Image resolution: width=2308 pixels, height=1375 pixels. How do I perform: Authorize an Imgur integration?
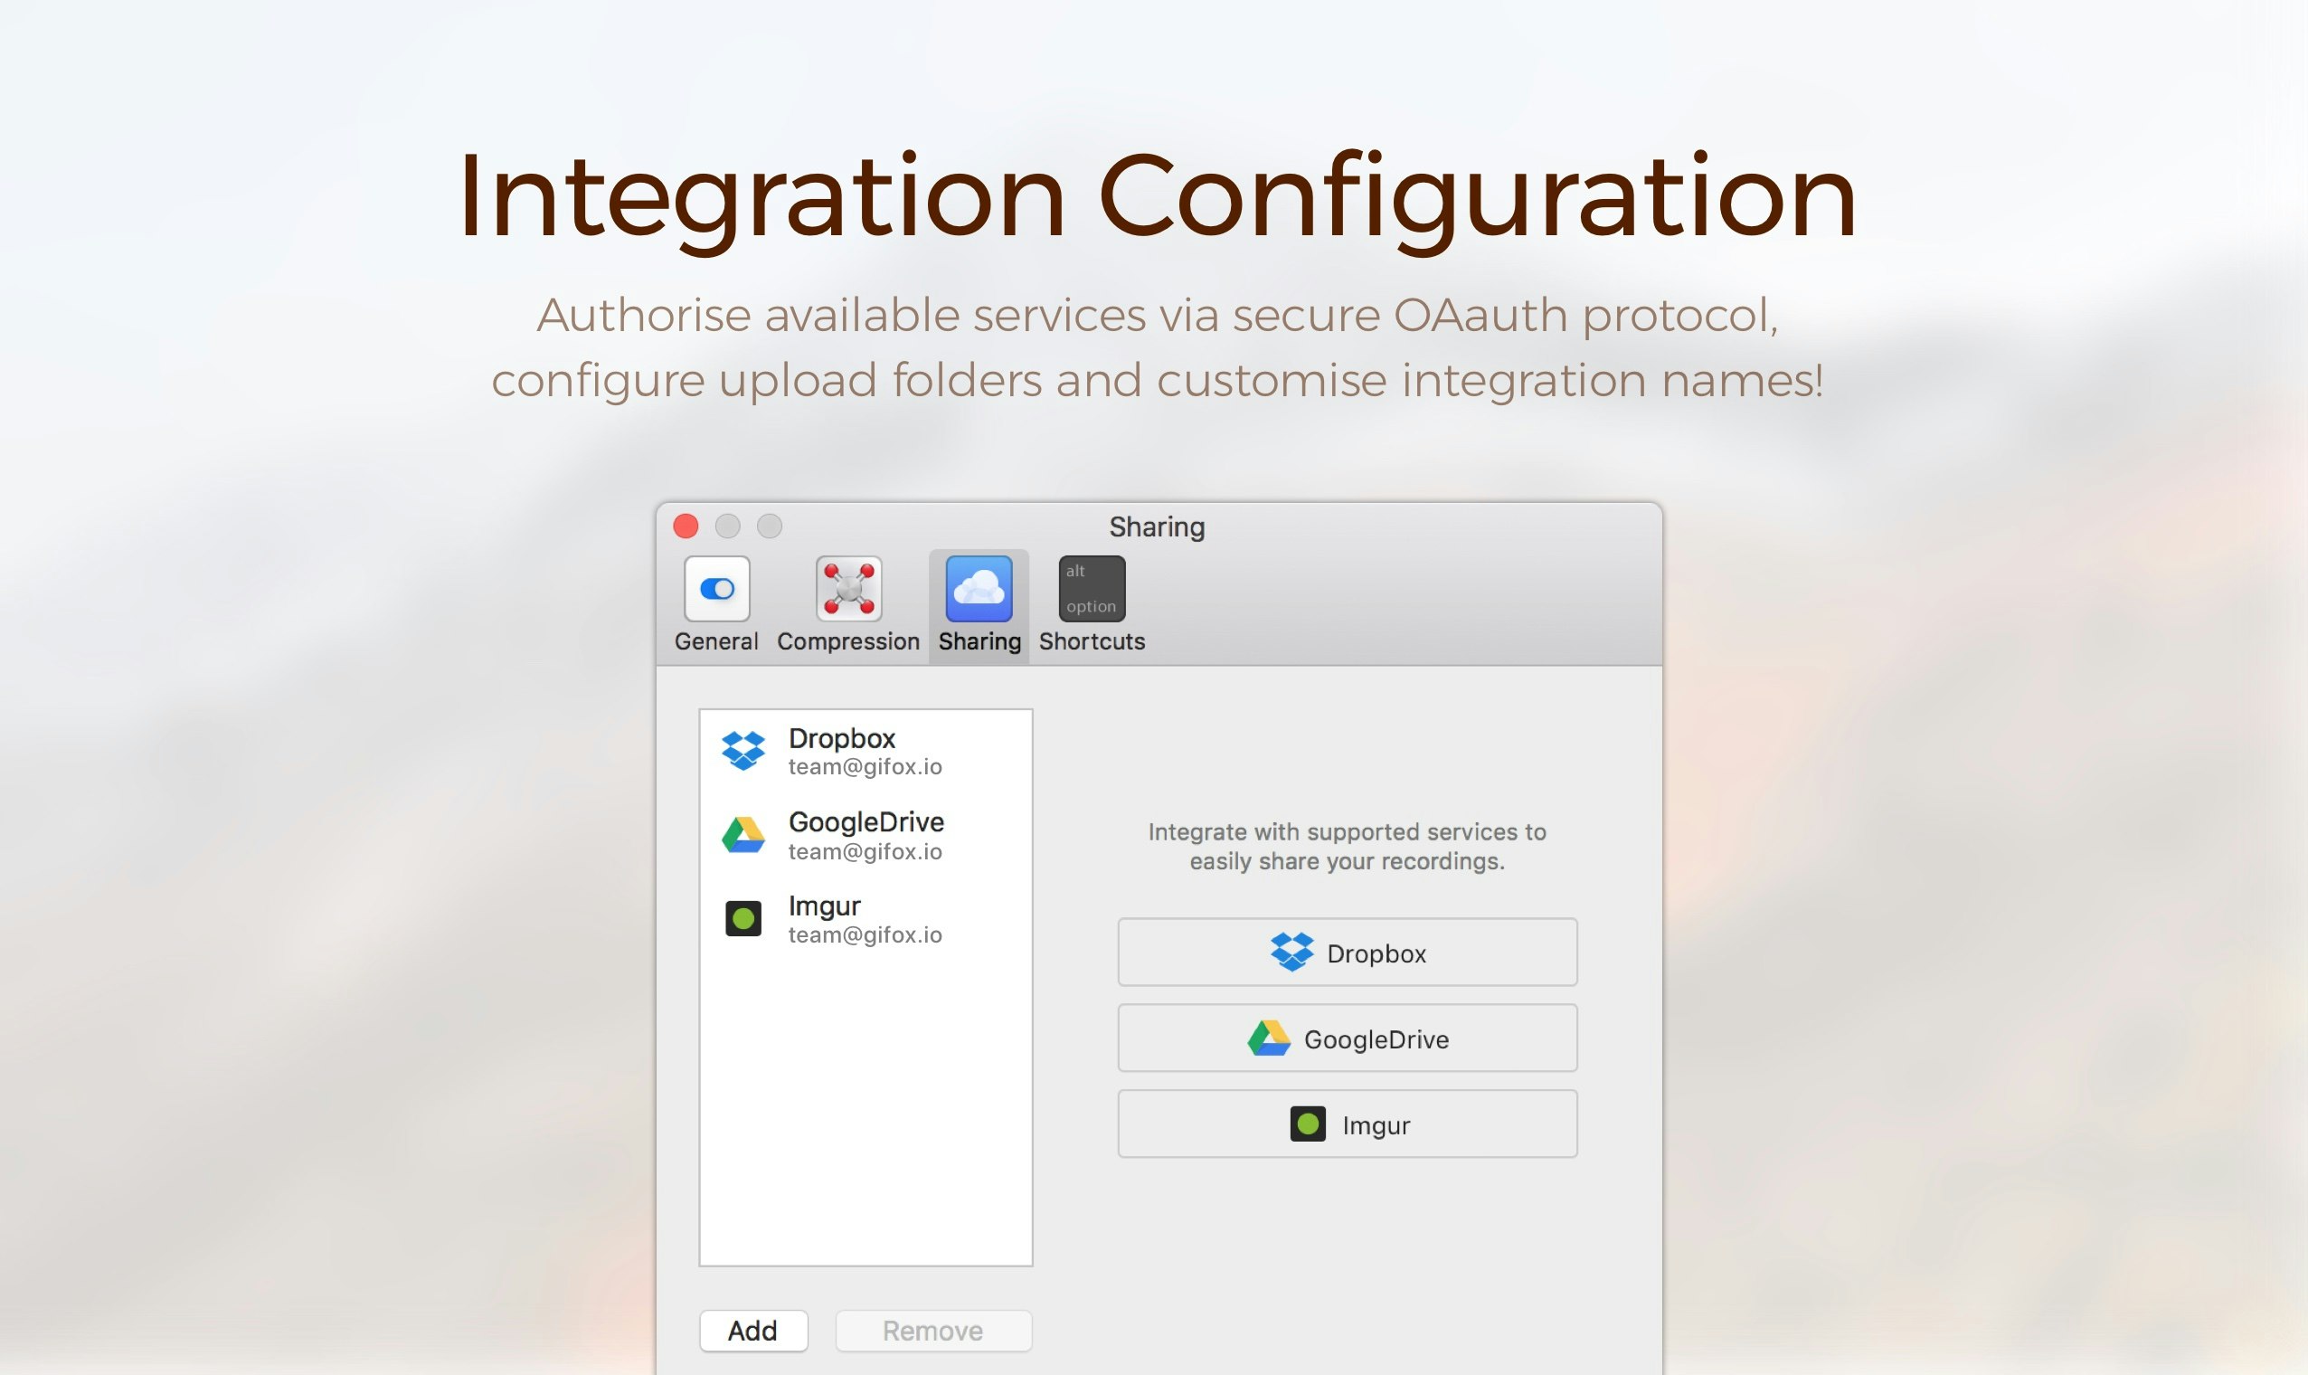pyautogui.click(x=1346, y=1124)
